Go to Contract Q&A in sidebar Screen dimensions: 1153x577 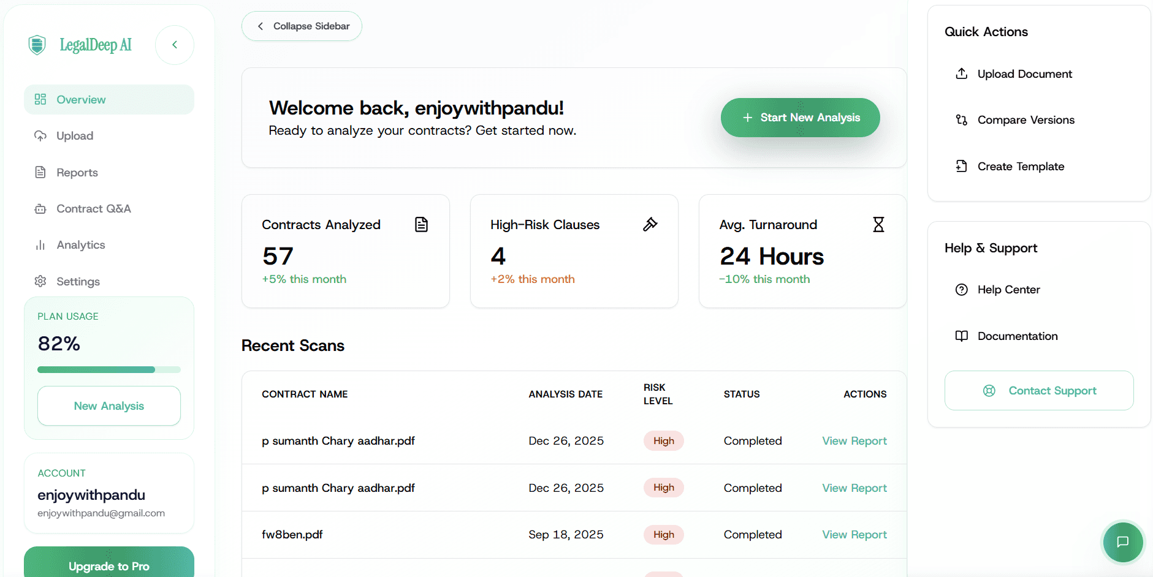(x=93, y=209)
